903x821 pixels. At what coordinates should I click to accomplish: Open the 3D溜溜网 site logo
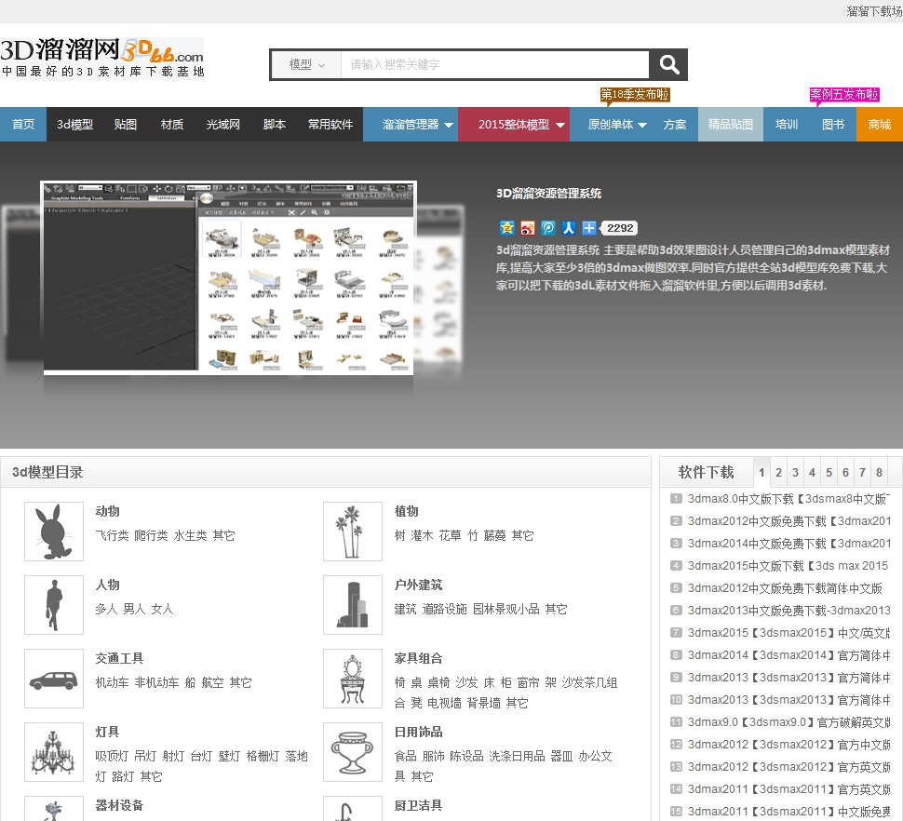[102, 58]
